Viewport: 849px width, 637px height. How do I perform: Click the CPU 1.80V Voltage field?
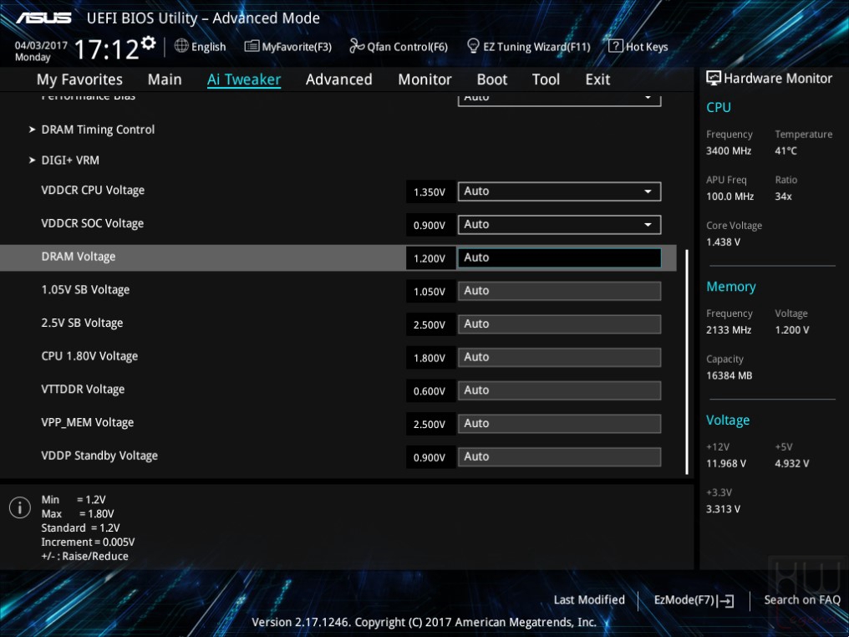click(x=559, y=358)
